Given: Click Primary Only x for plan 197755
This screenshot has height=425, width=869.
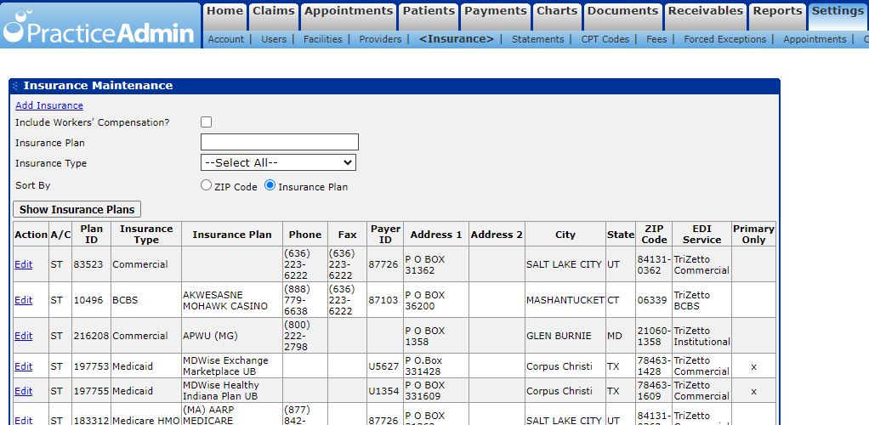Looking at the screenshot, I should tap(753, 391).
